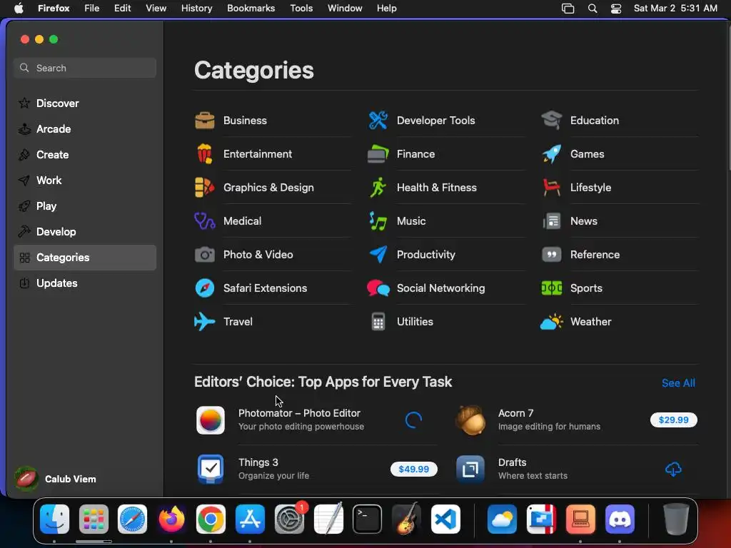Open the Medical stethoscope icon
The height and width of the screenshot is (548, 731).
(x=205, y=221)
